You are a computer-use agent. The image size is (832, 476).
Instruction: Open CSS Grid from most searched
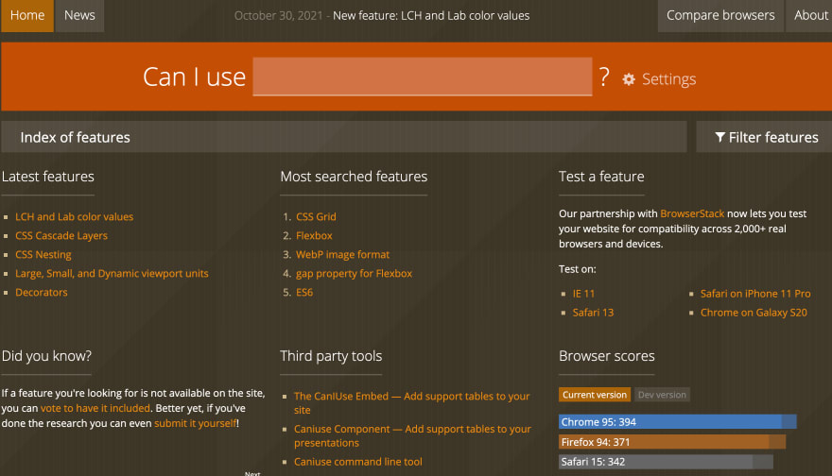[x=316, y=217]
